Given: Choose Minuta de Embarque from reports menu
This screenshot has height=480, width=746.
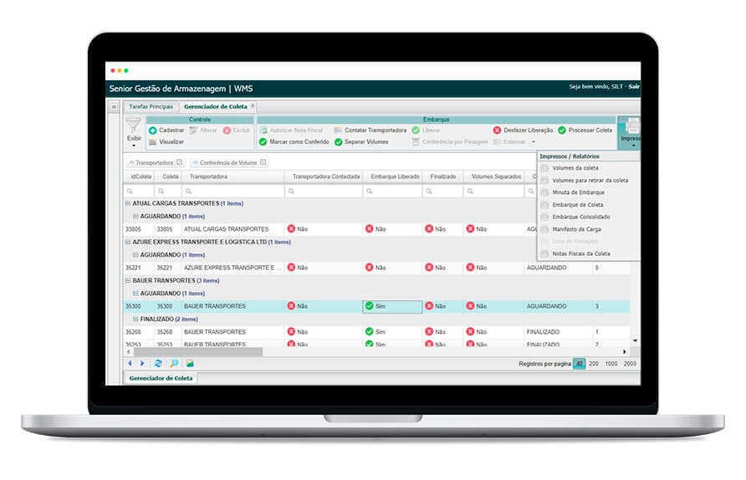Looking at the screenshot, I should tap(577, 192).
